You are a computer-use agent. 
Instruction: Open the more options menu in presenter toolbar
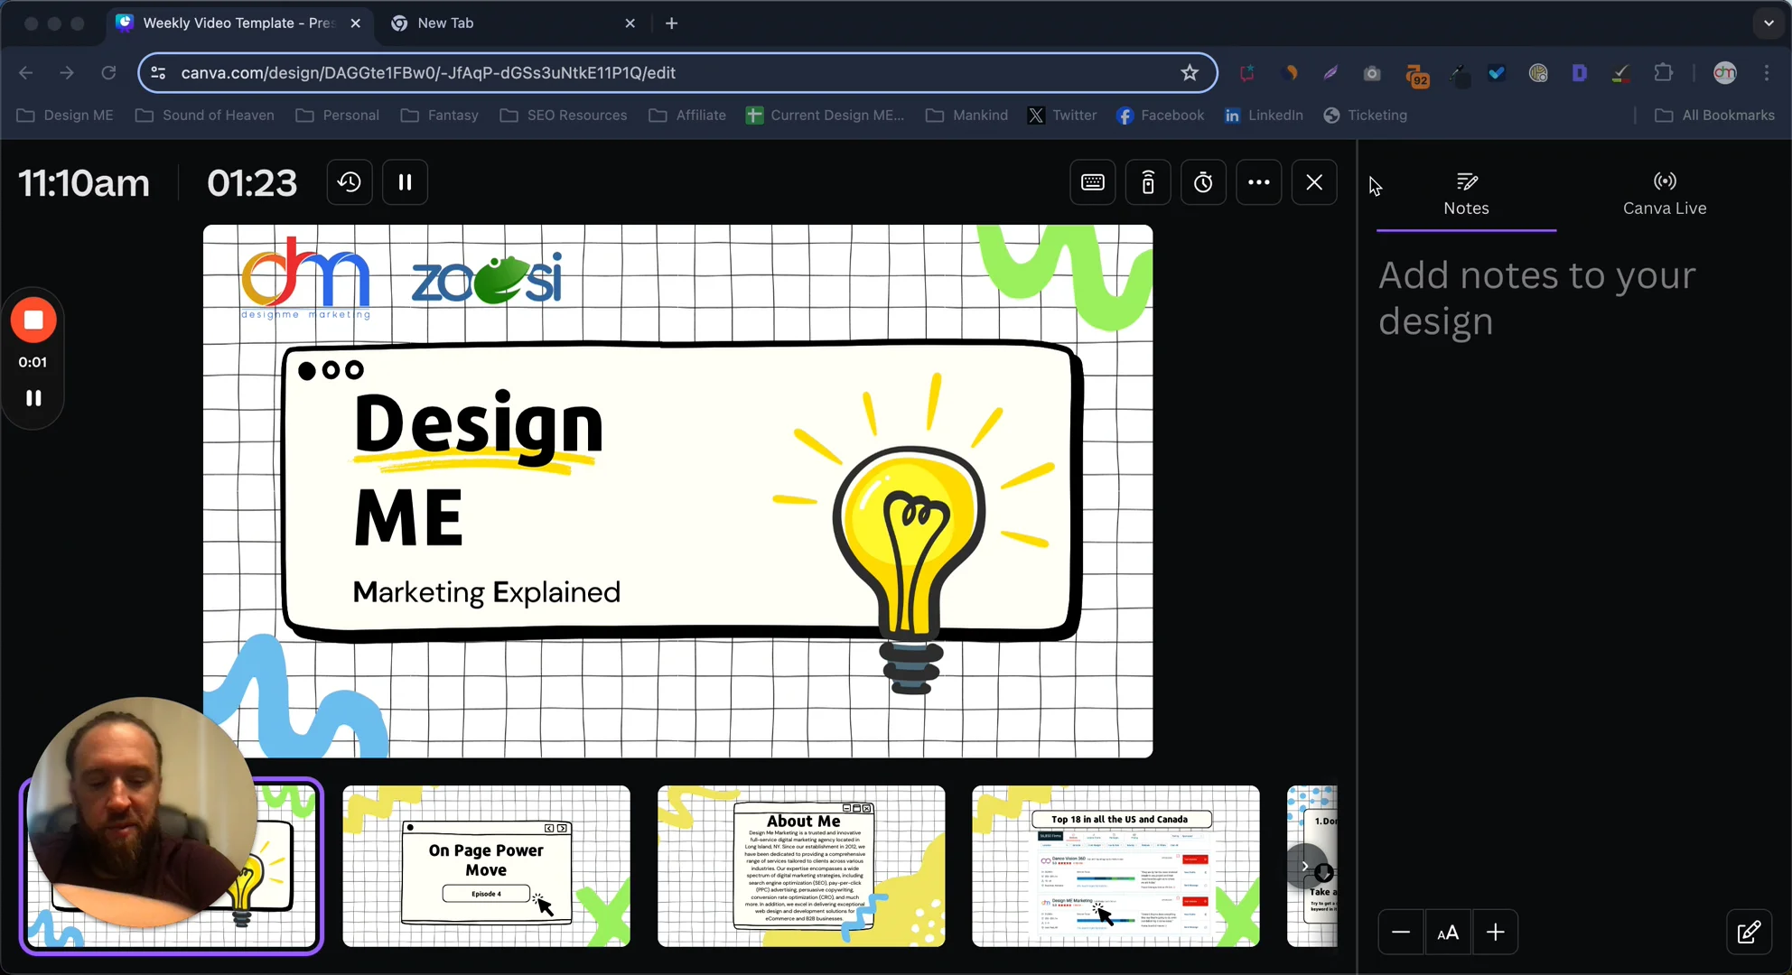coord(1258,181)
